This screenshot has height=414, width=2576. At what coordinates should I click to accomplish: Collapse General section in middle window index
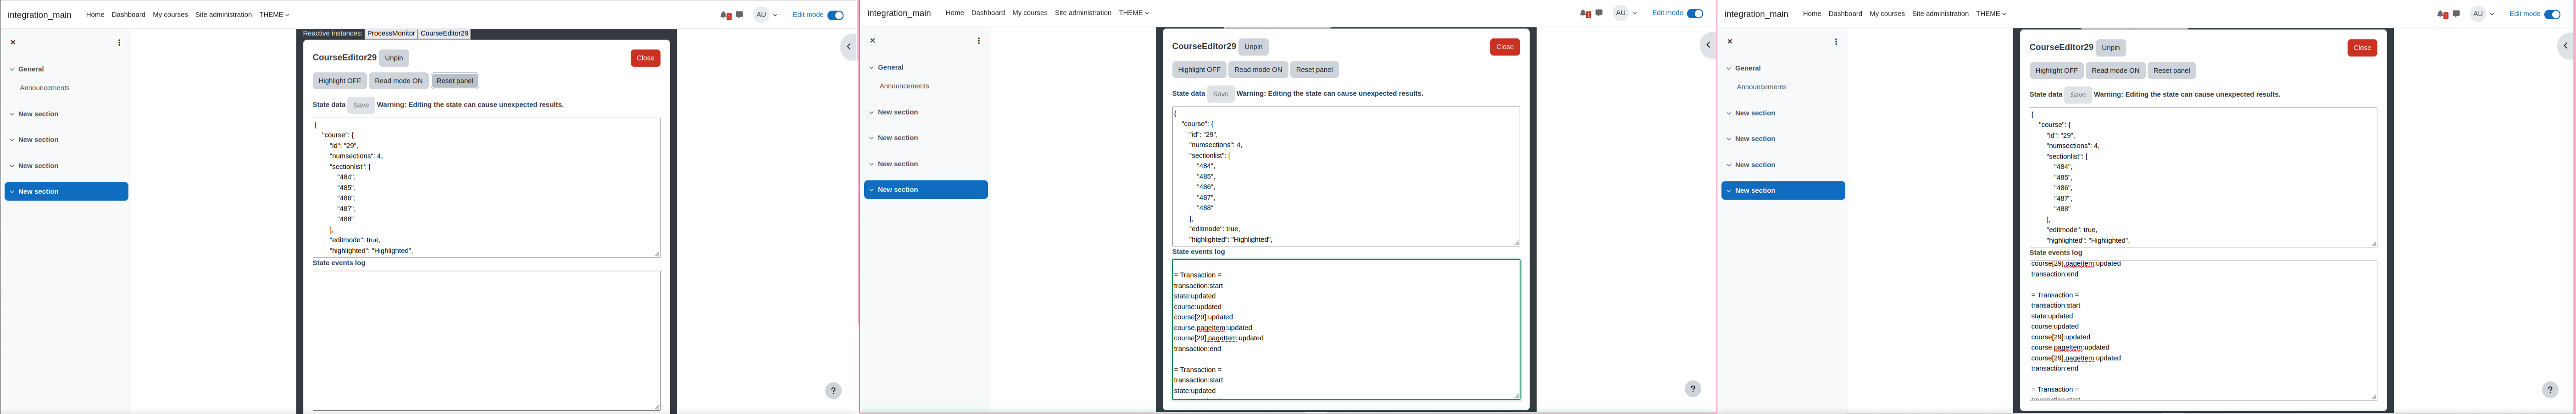pyautogui.click(x=872, y=68)
